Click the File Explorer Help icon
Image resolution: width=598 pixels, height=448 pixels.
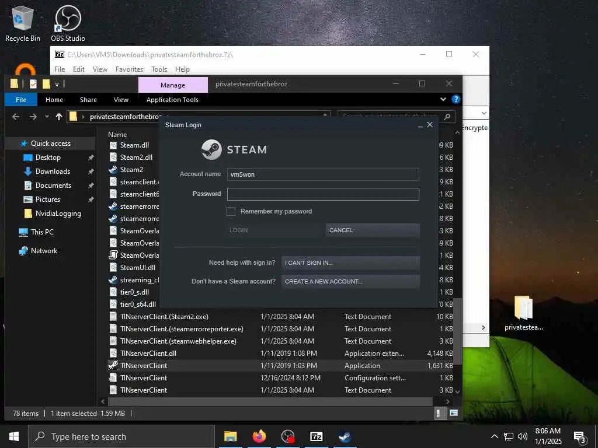456,99
